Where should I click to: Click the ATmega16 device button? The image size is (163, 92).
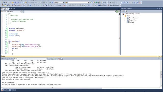point(102,5)
